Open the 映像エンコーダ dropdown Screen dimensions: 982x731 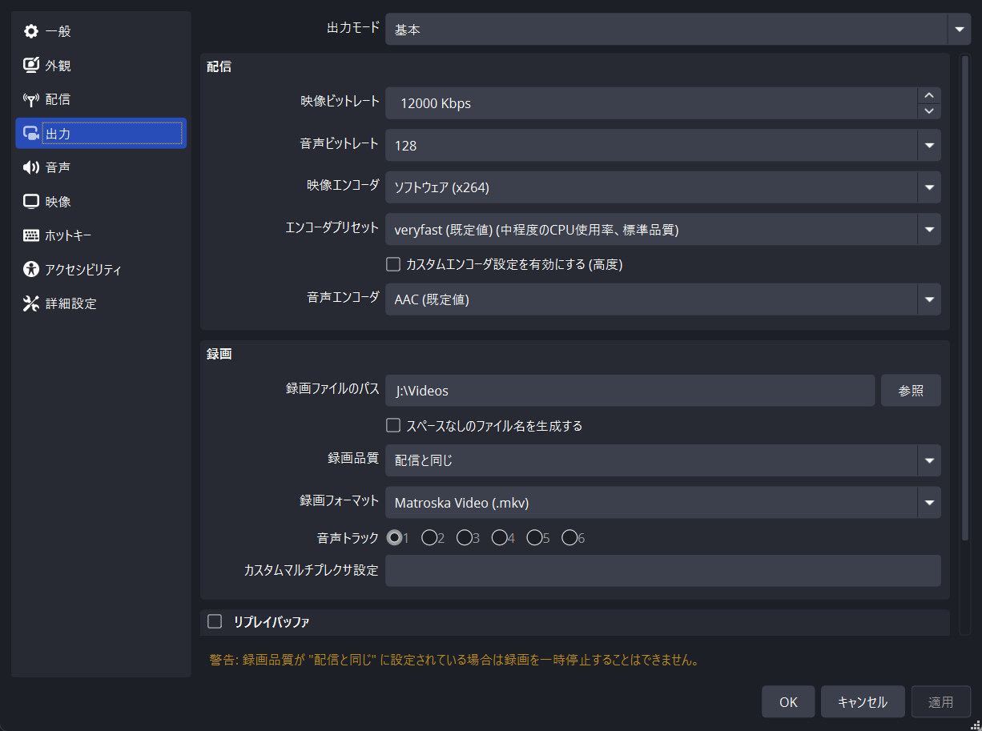point(929,187)
